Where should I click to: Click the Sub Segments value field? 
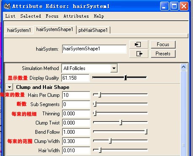tap(76, 104)
